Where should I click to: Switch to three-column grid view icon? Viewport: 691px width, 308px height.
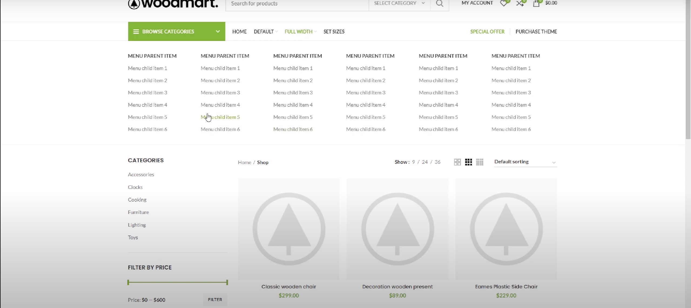[x=468, y=162]
